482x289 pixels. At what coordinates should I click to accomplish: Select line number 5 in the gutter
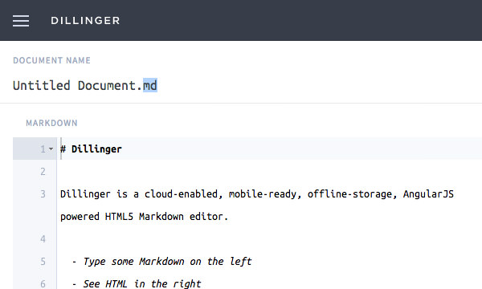click(x=43, y=262)
